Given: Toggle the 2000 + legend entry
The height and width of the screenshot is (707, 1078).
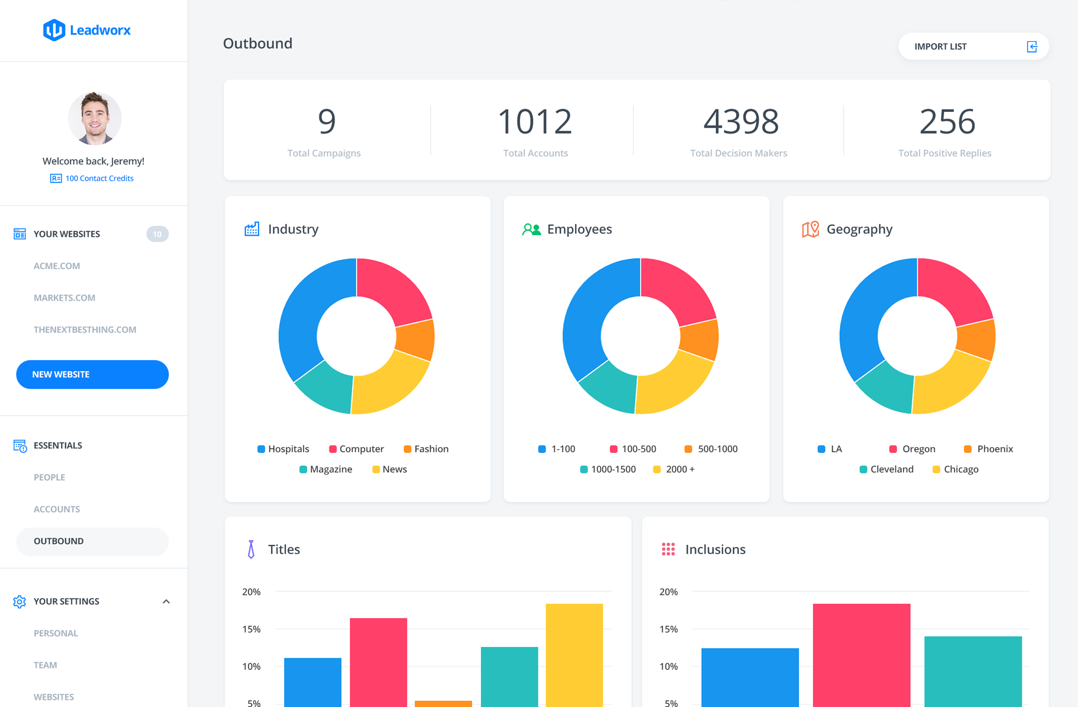Looking at the screenshot, I should [x=674, y=470].
